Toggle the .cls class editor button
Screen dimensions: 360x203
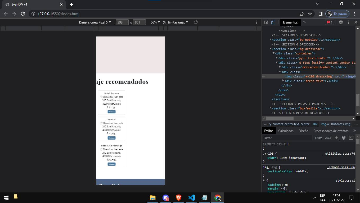(328, 138)
